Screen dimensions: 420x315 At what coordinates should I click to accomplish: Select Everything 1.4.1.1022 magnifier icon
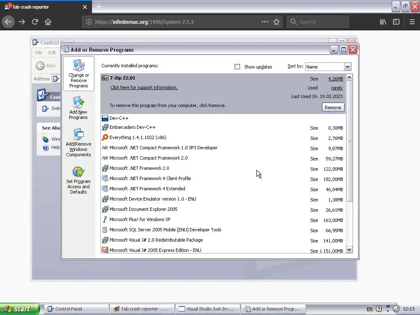pos(105,137)
